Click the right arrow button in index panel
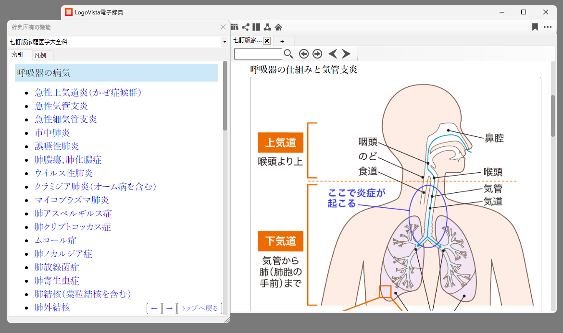Screen dimensions: 563x333 pyautogui.click(x=169, y=308)
